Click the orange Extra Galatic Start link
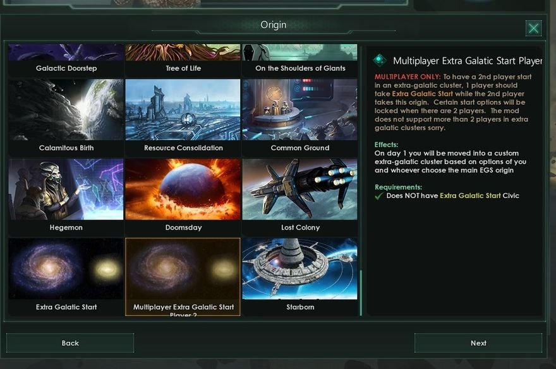The image size is (556, 369). point(422,94)
